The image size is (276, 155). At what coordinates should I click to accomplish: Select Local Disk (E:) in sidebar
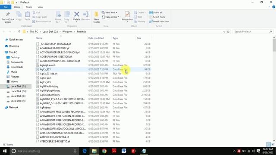point(16,96)
